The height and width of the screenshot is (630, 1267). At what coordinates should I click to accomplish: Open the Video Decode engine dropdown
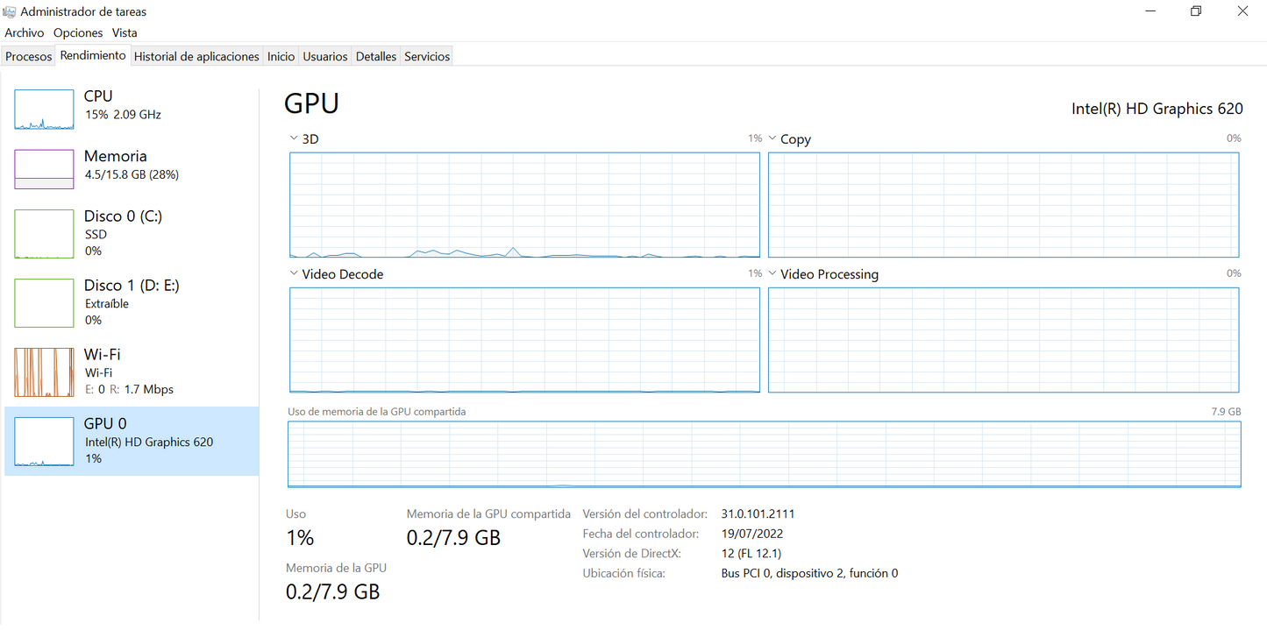(x=295, y=273)
